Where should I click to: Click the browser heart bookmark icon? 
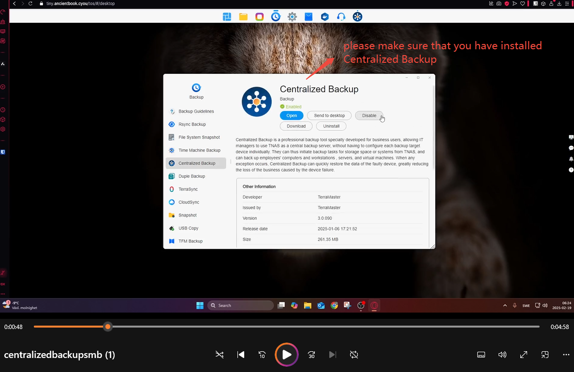point(523,4)
